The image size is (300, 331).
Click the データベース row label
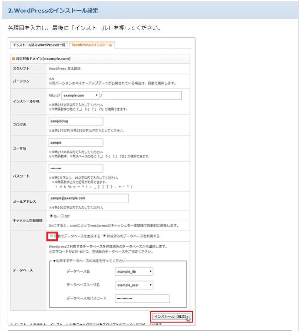coord(23,270)
